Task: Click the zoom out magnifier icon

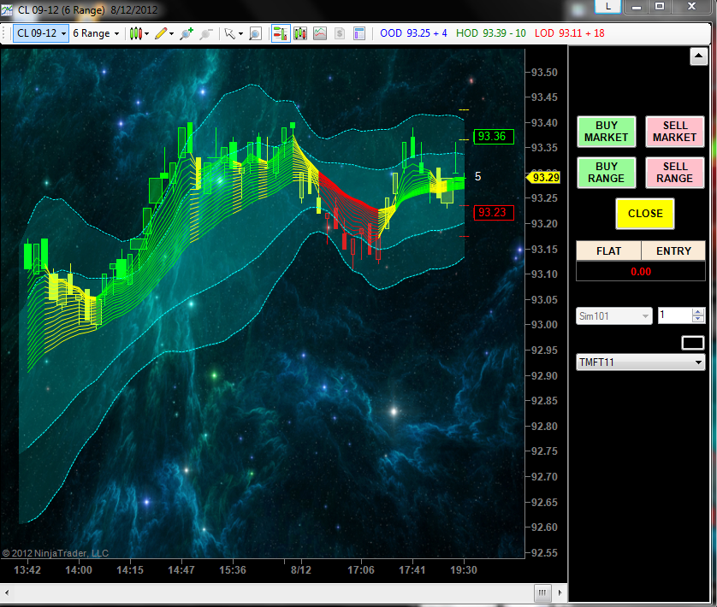Action: click(x=206, y=33)
